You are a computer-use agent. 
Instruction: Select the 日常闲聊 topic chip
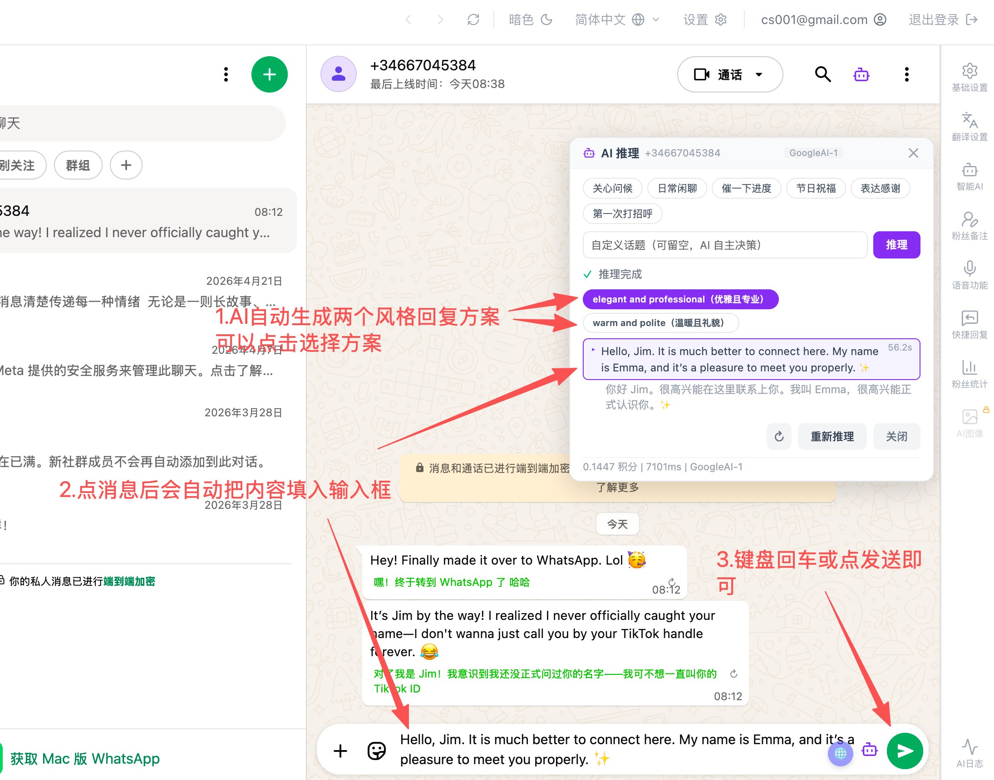click(677, 188)
